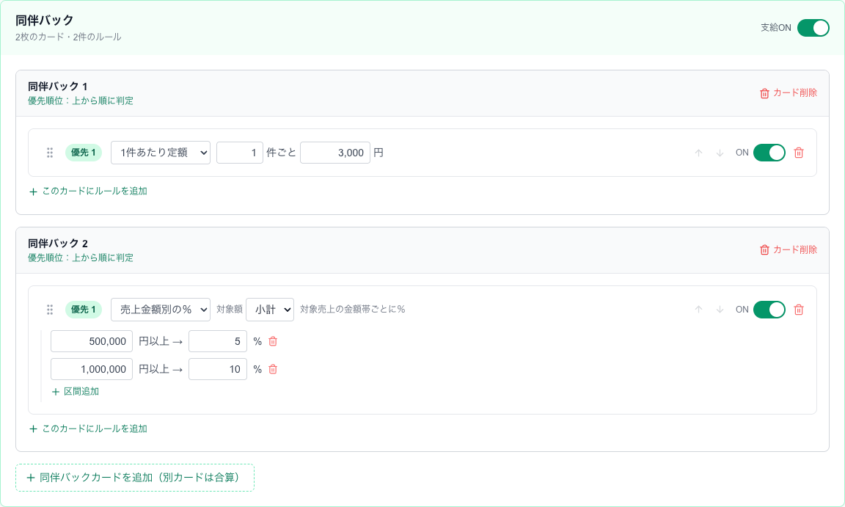Click the 5 percent field
The width and height of the screenshot is (845, 507).
click(218, 341)
